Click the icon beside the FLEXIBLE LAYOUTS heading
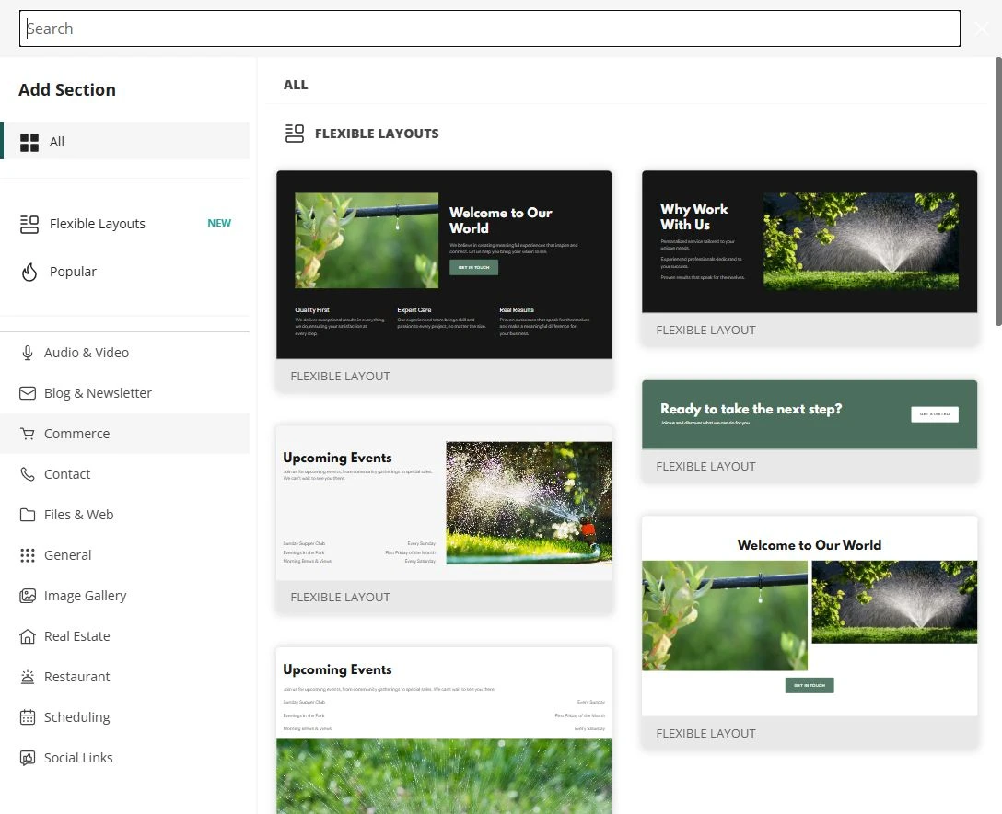Screen dimensions: 1002x814 point(295,134)
